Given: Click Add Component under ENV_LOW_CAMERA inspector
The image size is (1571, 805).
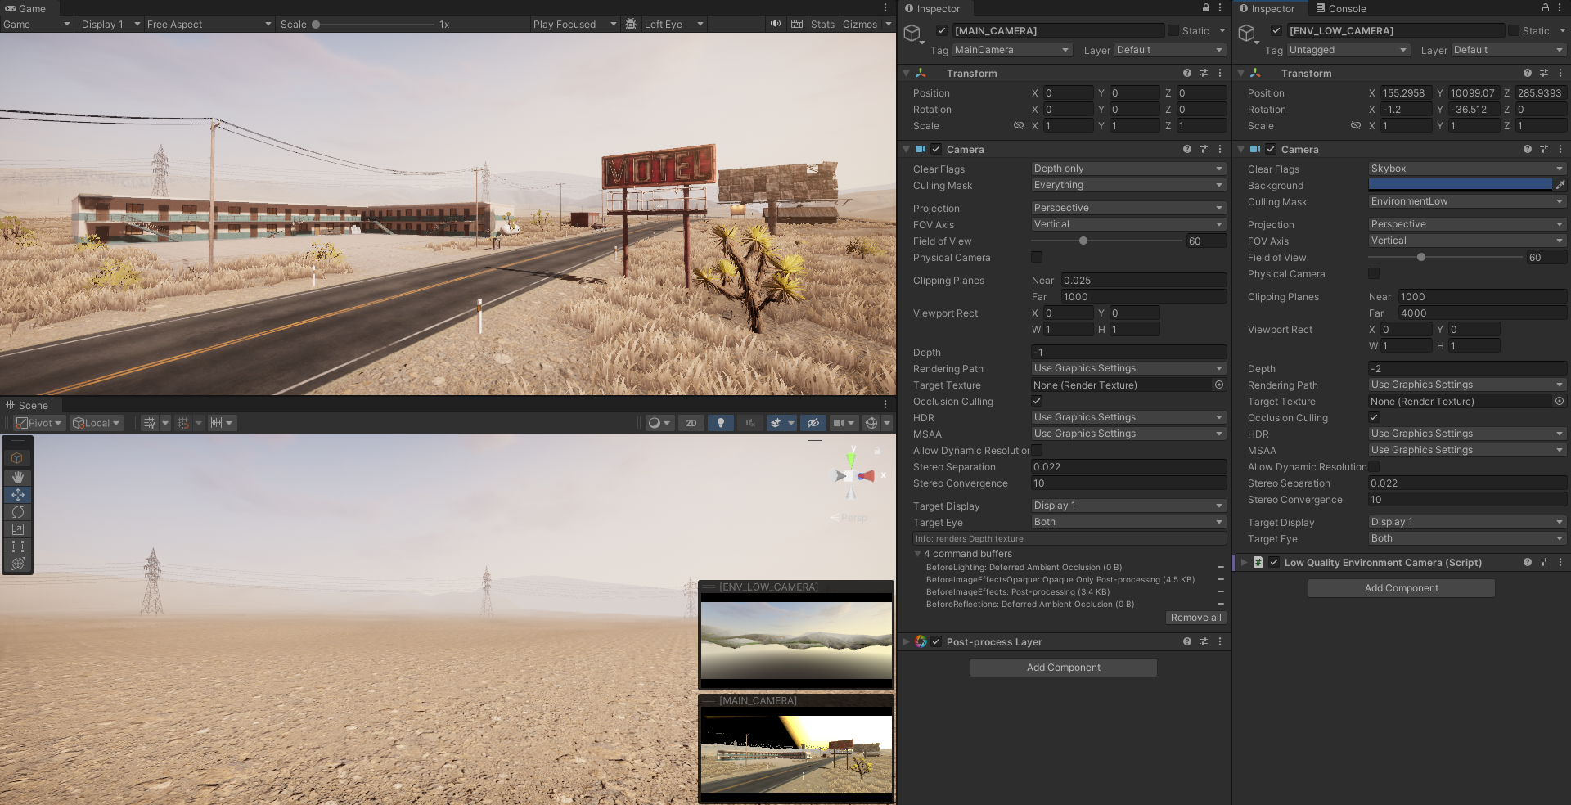Looking at the screenshot, I should pos(1402,588).
